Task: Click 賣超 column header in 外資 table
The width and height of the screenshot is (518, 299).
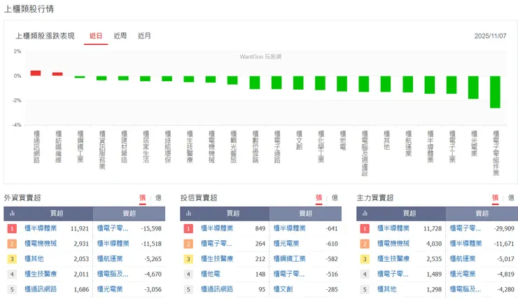Action: tap(129, 214)
